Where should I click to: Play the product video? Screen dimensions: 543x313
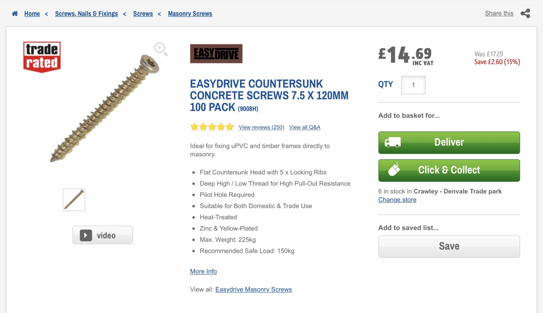102,235
